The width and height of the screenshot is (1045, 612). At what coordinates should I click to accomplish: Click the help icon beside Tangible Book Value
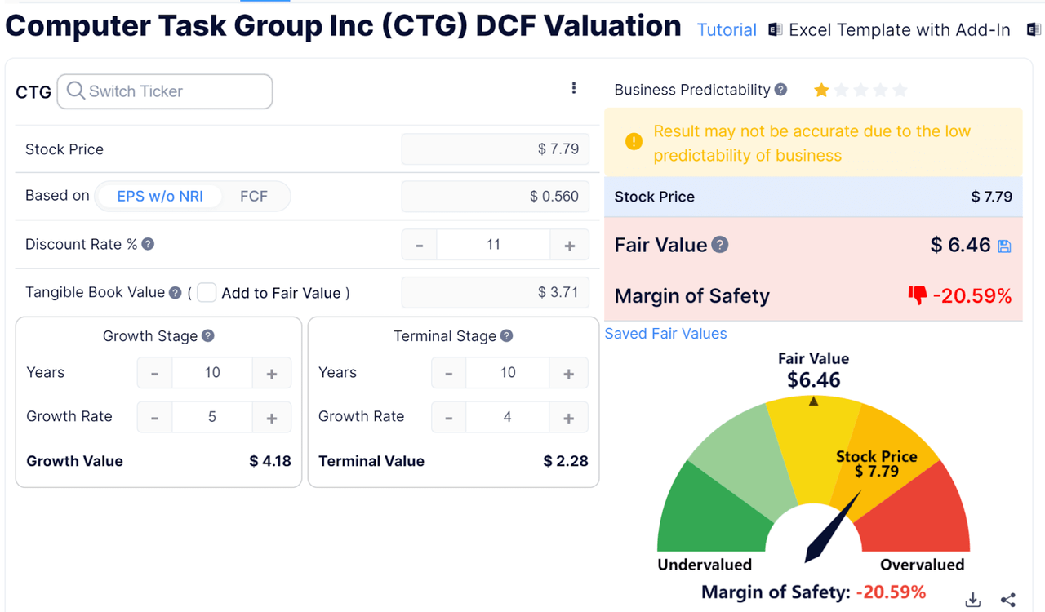point(175,293)
